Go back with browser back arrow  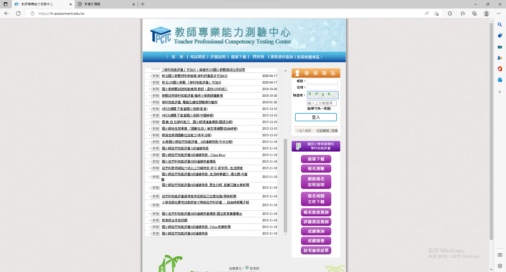(7, 13)
